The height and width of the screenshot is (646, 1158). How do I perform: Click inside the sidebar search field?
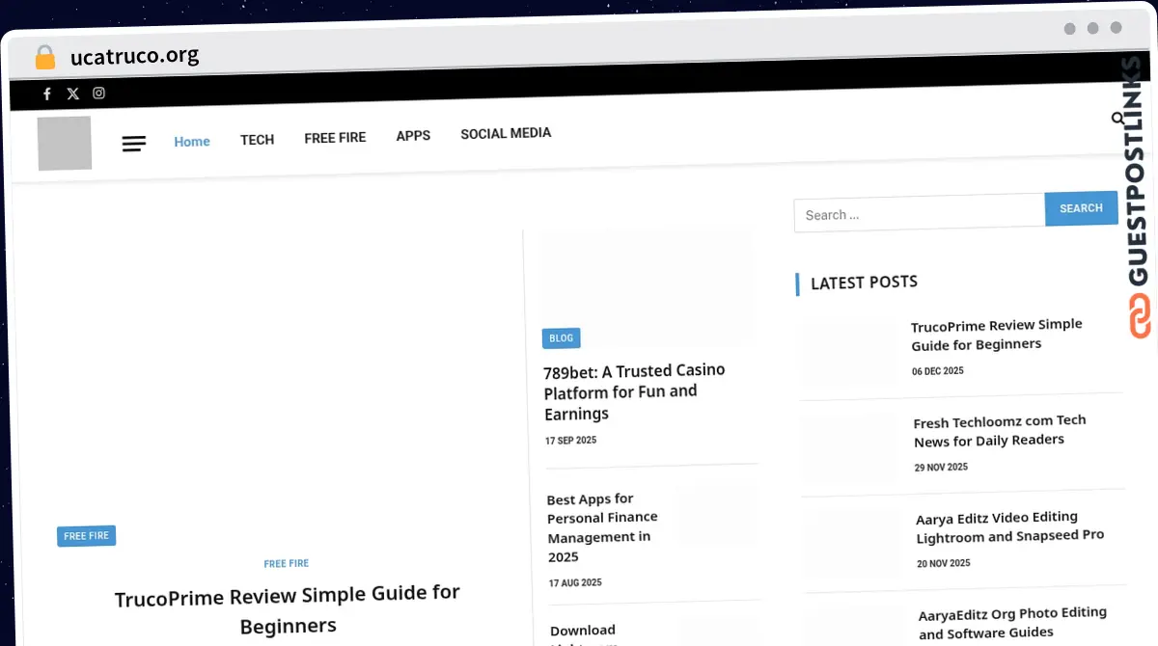[x=917, y=214]
